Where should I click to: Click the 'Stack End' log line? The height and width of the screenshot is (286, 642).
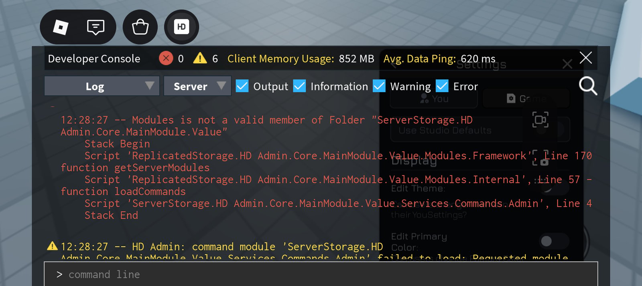coord(111,216)
